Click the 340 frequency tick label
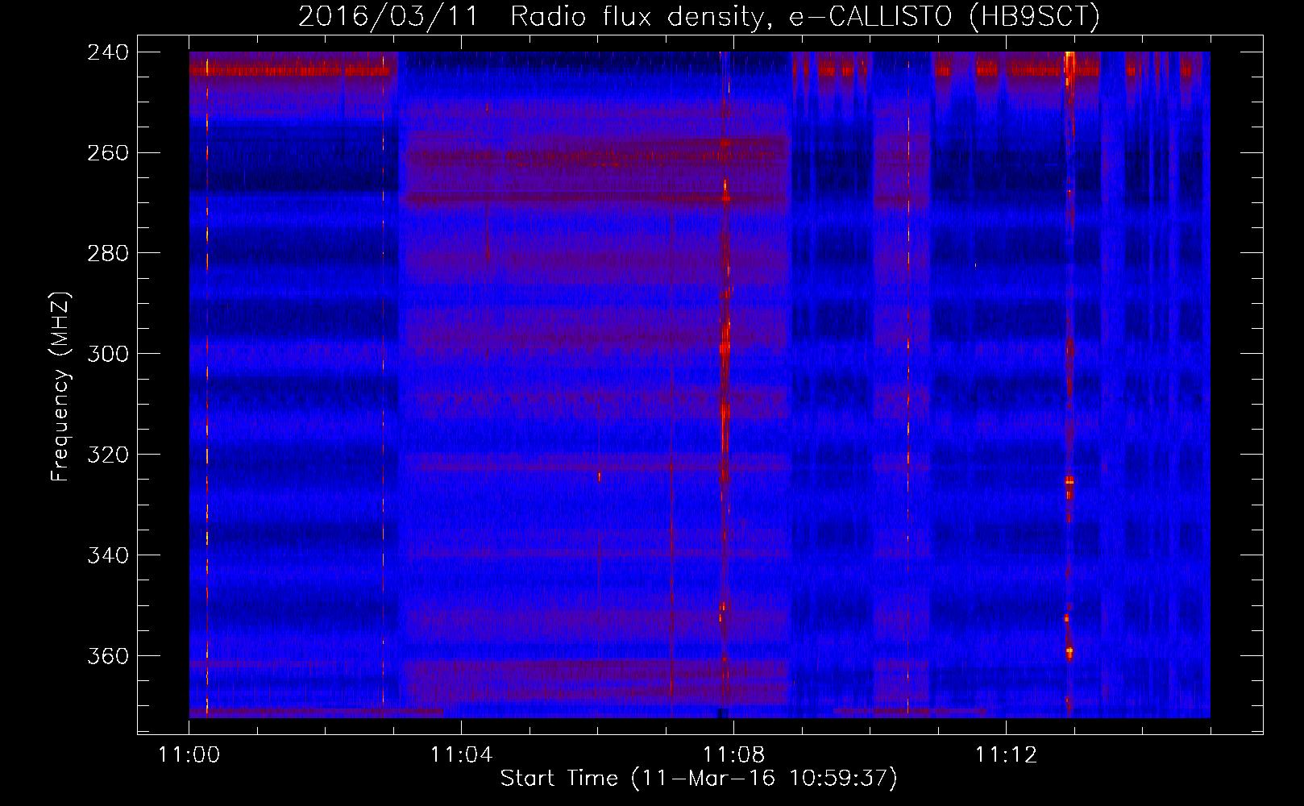This screenshot has height=806, width=1304. (108, 556)
